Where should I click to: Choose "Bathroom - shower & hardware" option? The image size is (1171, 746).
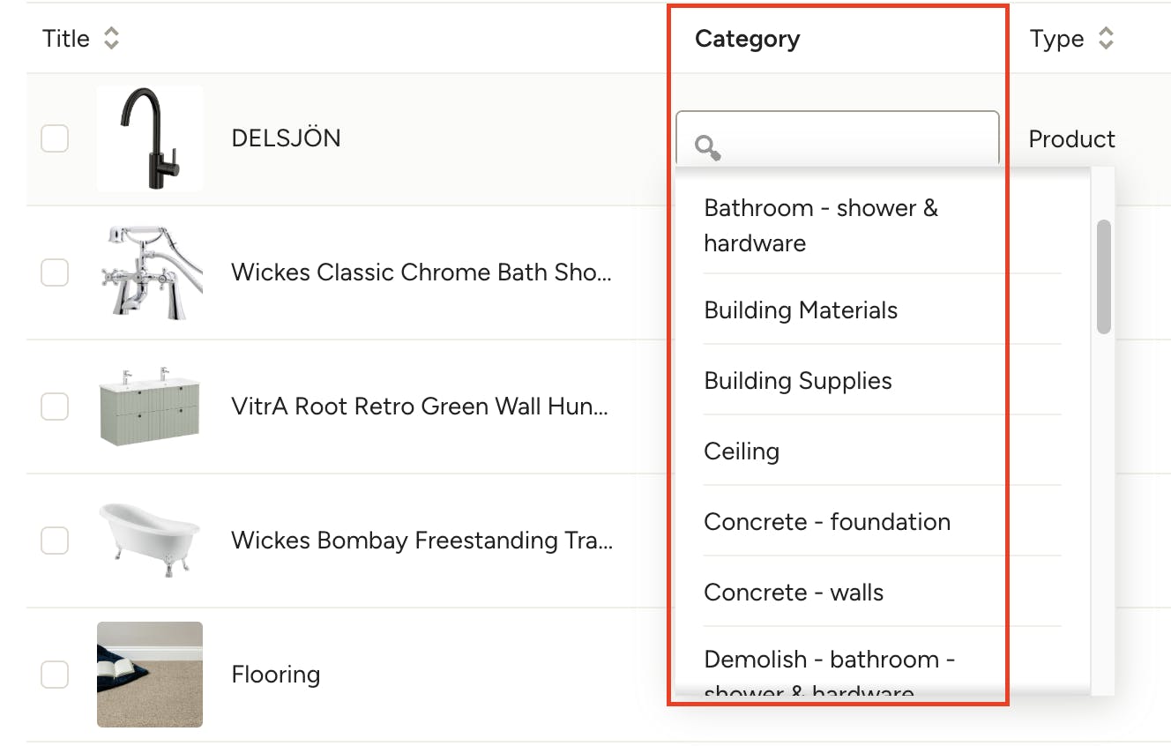820,225
